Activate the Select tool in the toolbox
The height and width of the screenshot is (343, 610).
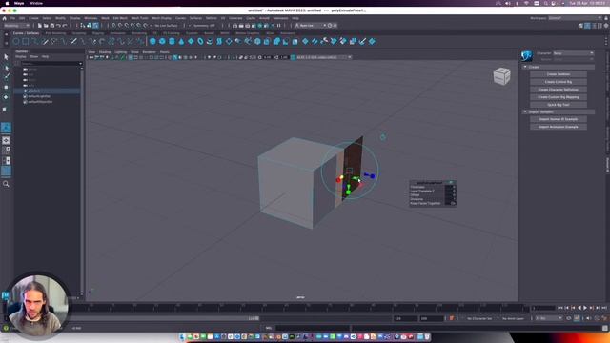(x=6, y=57)
